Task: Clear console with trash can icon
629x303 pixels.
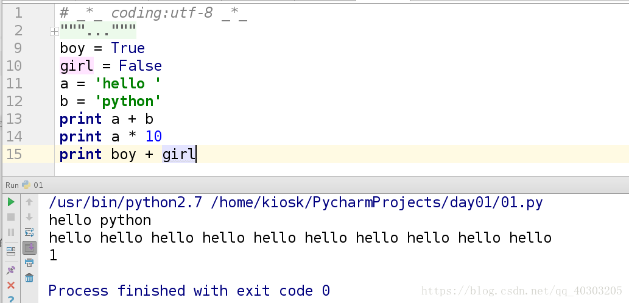Action: tap(29, 278)
